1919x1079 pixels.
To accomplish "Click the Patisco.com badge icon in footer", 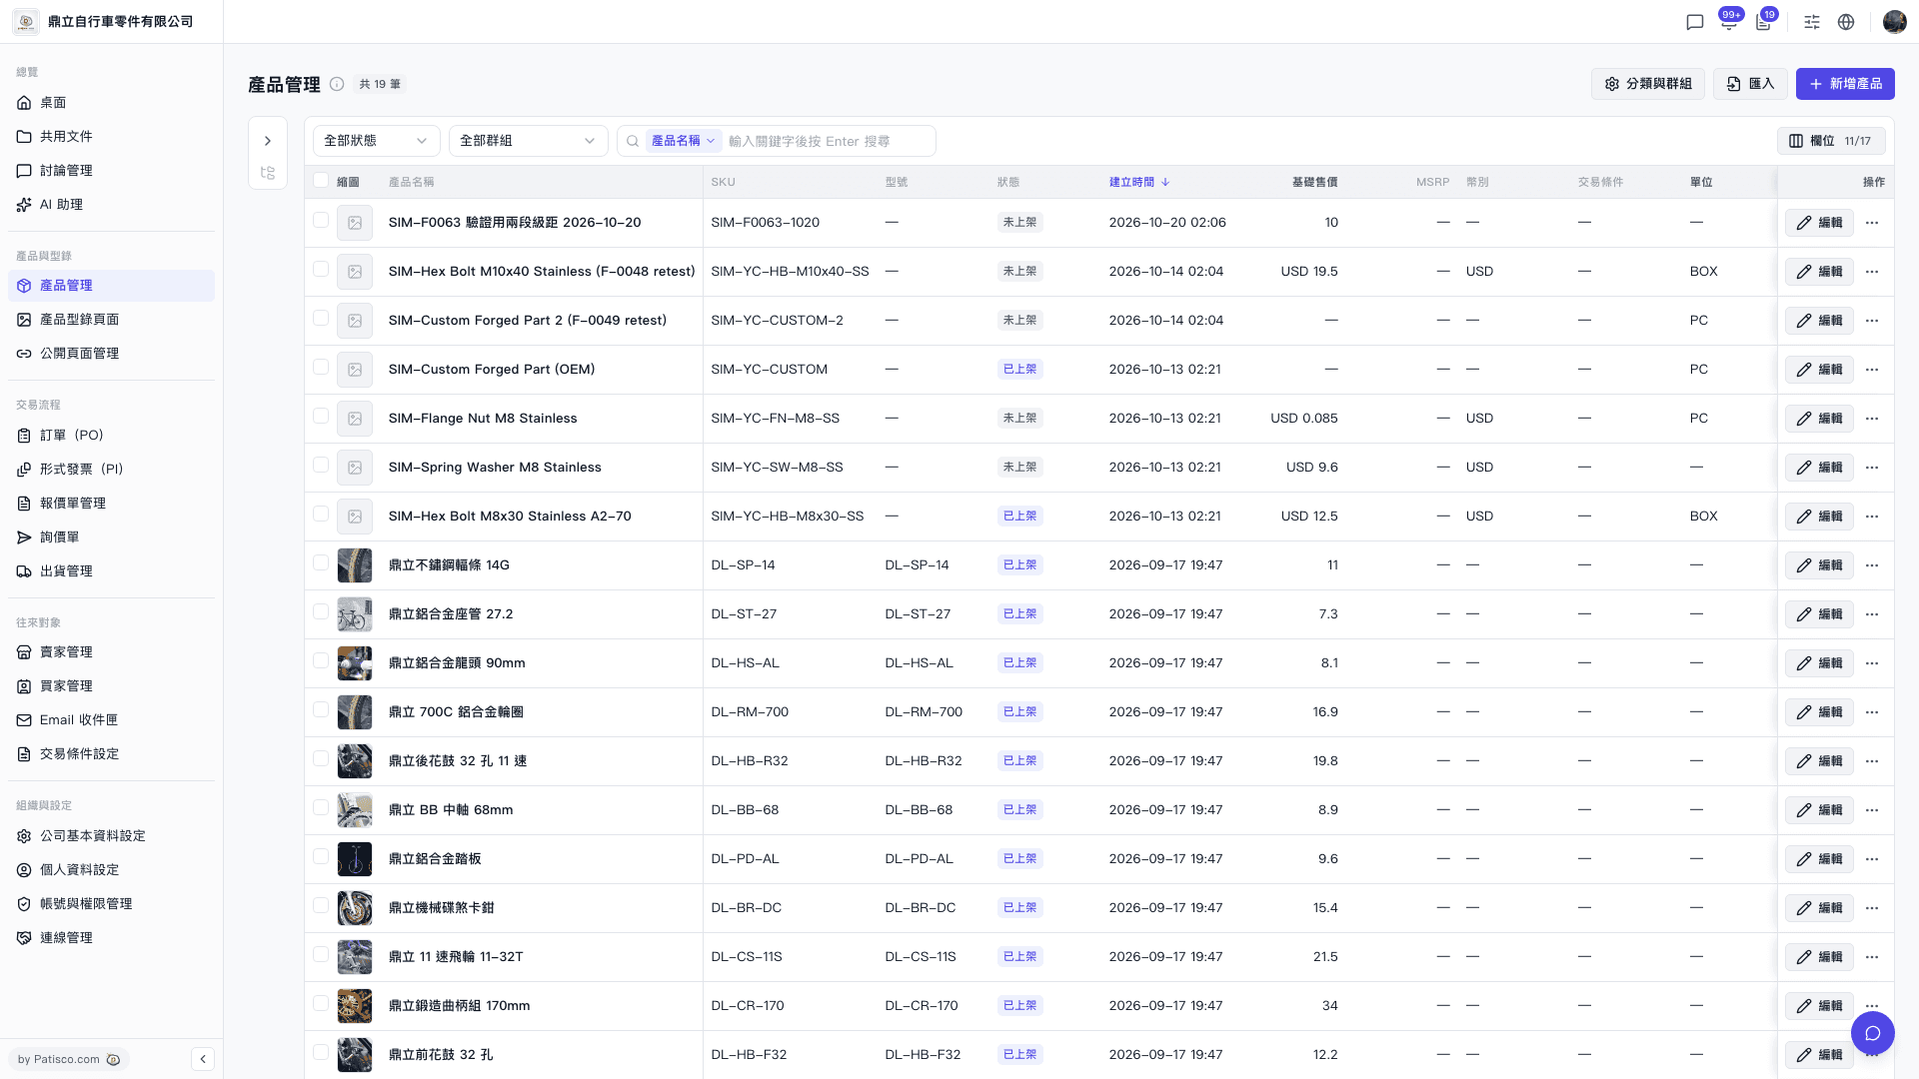I will (x=113, y=1059).
